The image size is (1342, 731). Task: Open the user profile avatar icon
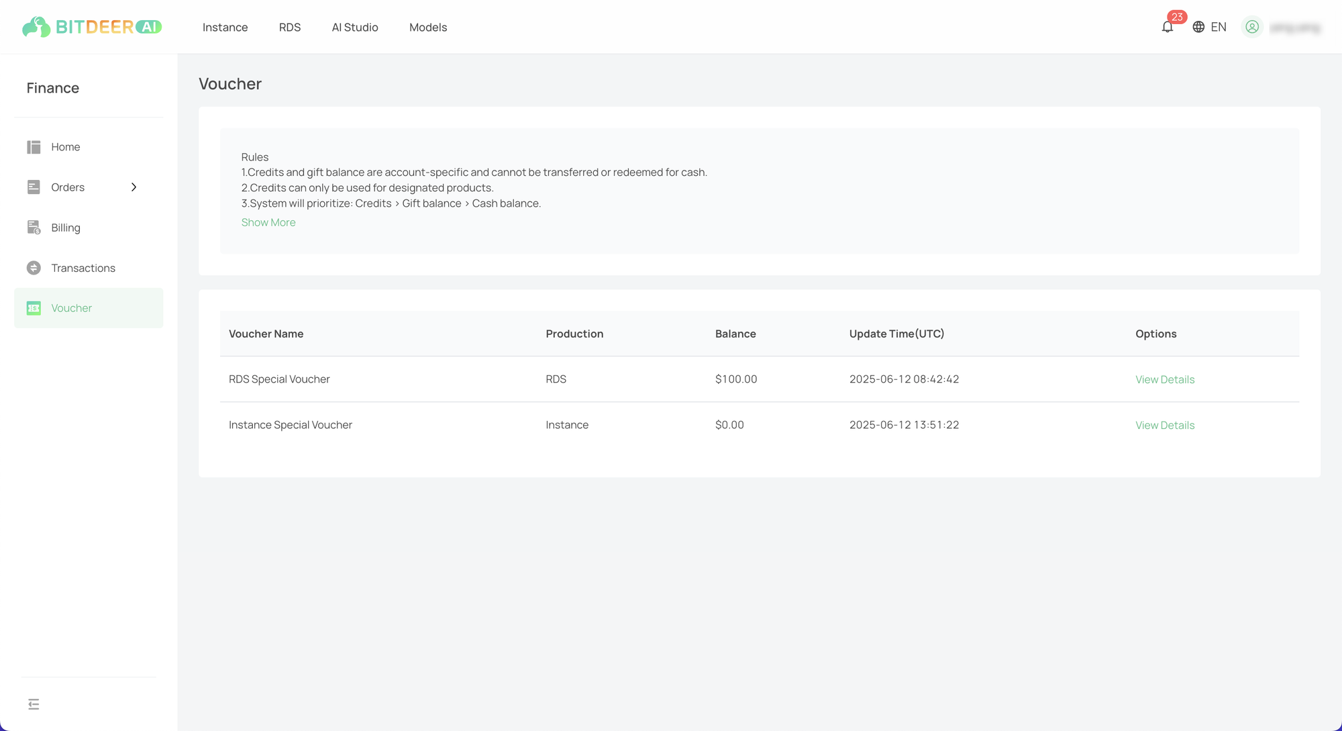pos(1252,27)
